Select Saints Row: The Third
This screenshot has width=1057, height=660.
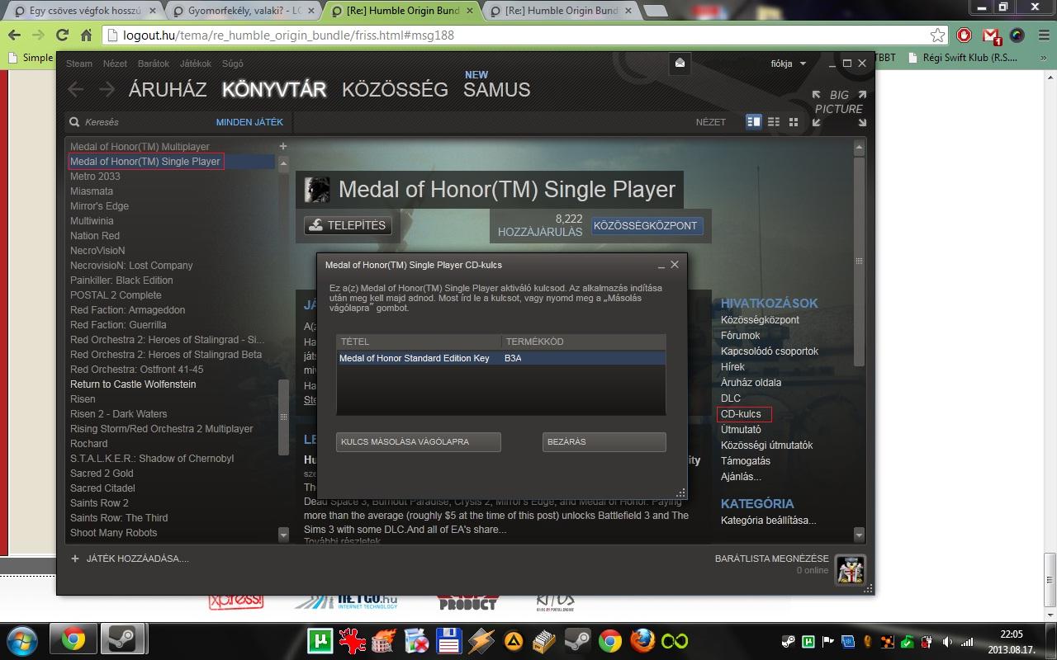click(x=119, y=518)
